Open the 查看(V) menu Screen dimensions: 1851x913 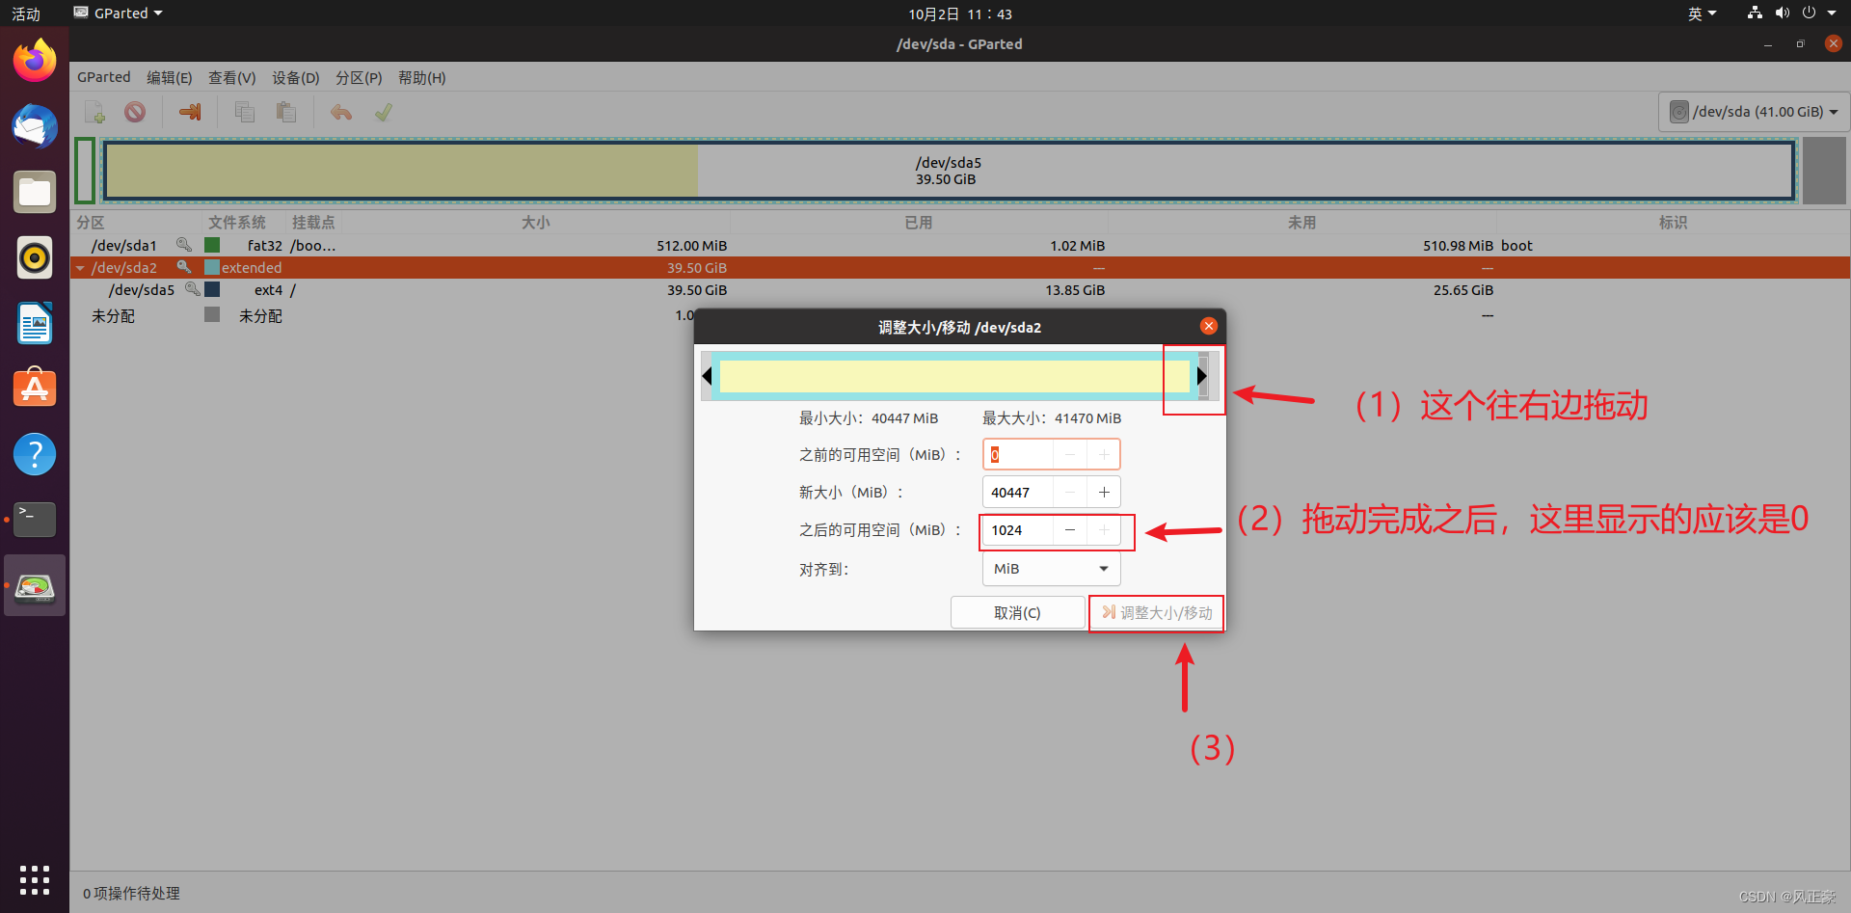pyautogui.click(x=232, y=77)
